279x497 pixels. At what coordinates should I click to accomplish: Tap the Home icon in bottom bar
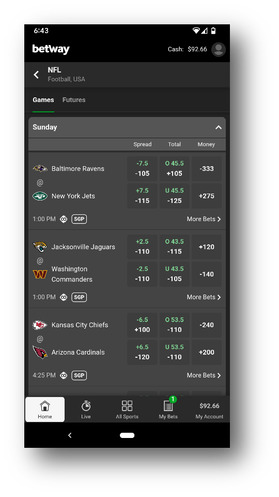tap(45, 406)
